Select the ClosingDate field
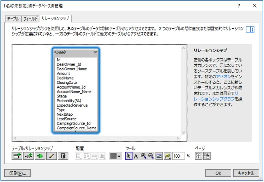The height and width of the screenshot is (182, 264). [x=67, y=83]
